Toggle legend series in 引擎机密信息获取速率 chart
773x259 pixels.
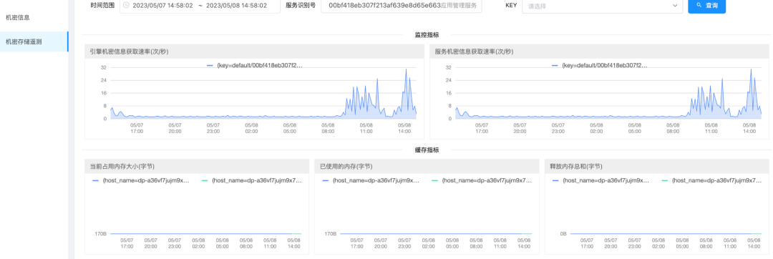pos(254,66)
